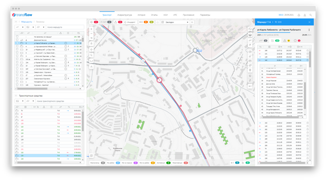
Task: Open the user profile icon in header
Action: pos(305,15)
